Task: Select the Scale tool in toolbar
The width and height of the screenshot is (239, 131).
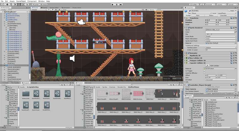Action: (15, 4)
